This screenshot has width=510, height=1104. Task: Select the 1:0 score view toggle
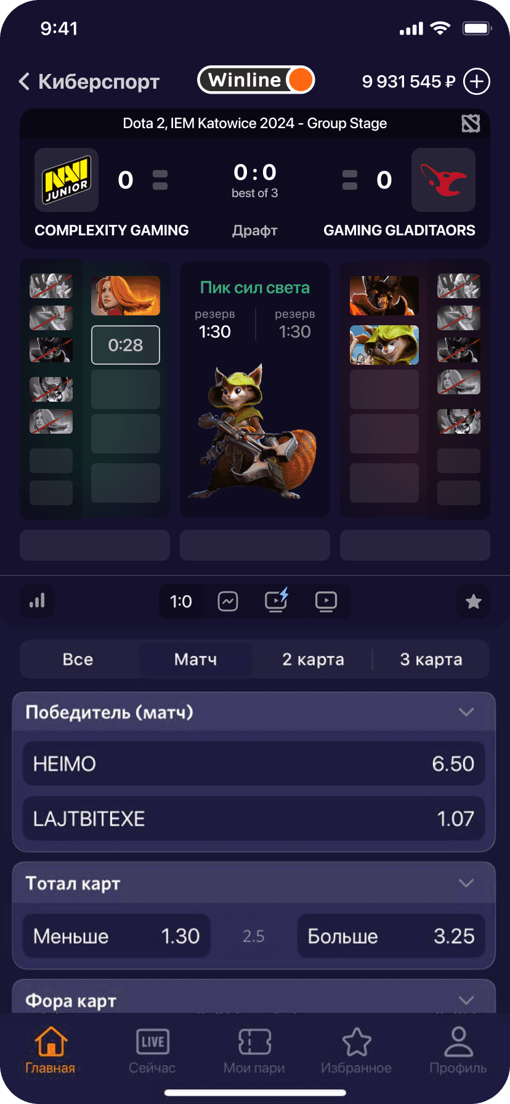coord(181,601)
